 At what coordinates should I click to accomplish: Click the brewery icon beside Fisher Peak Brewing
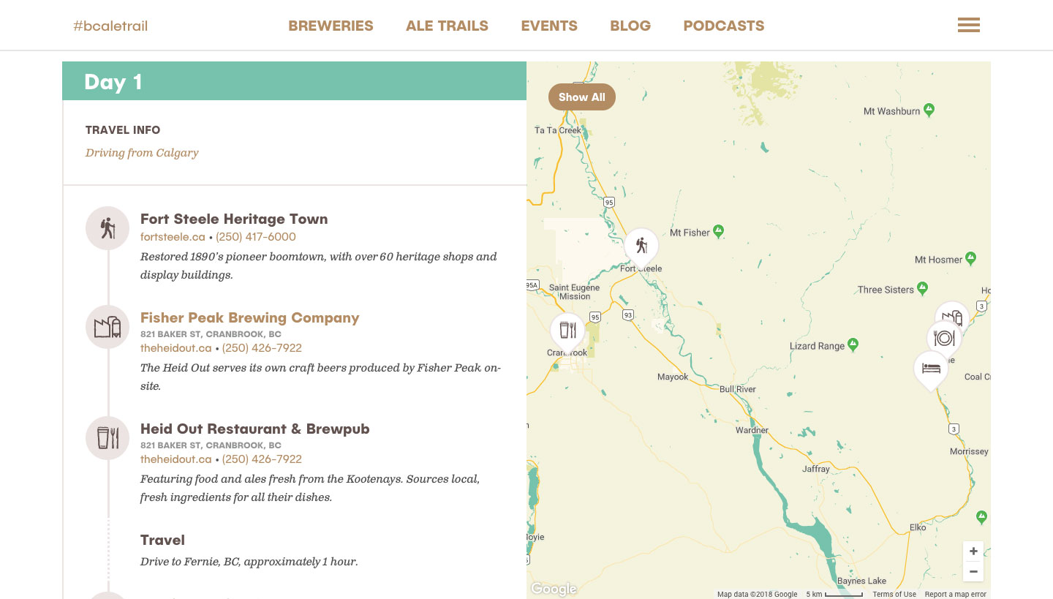tap(107, 327)
